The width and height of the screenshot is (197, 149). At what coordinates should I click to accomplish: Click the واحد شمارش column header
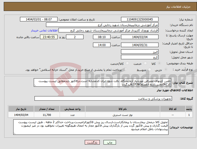click(72, 109)
